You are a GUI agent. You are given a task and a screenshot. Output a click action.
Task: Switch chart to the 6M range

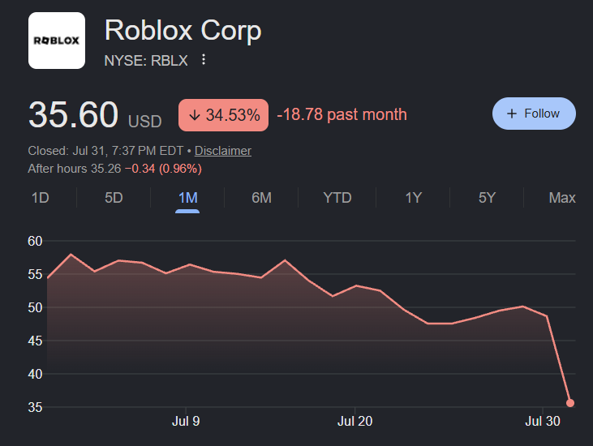coord(261,198)
